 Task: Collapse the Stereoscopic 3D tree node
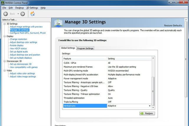coord(4,61)
